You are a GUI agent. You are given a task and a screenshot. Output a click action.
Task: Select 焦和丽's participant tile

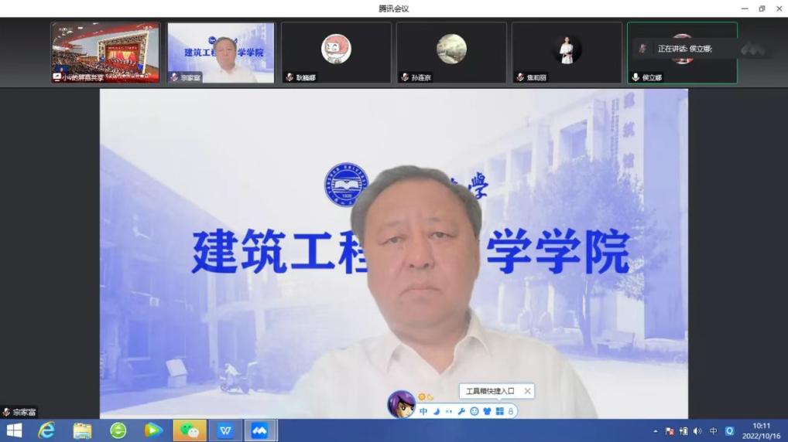pyautogui.click(x=567, y=52)
